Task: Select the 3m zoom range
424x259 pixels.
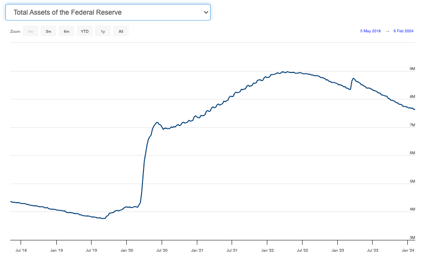Action: coord(48,31)
